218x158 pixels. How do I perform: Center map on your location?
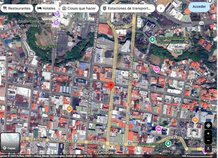(208, 125)
